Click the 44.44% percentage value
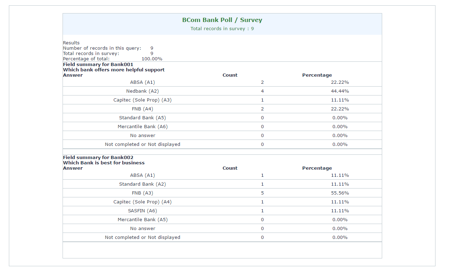 [340, 91]
